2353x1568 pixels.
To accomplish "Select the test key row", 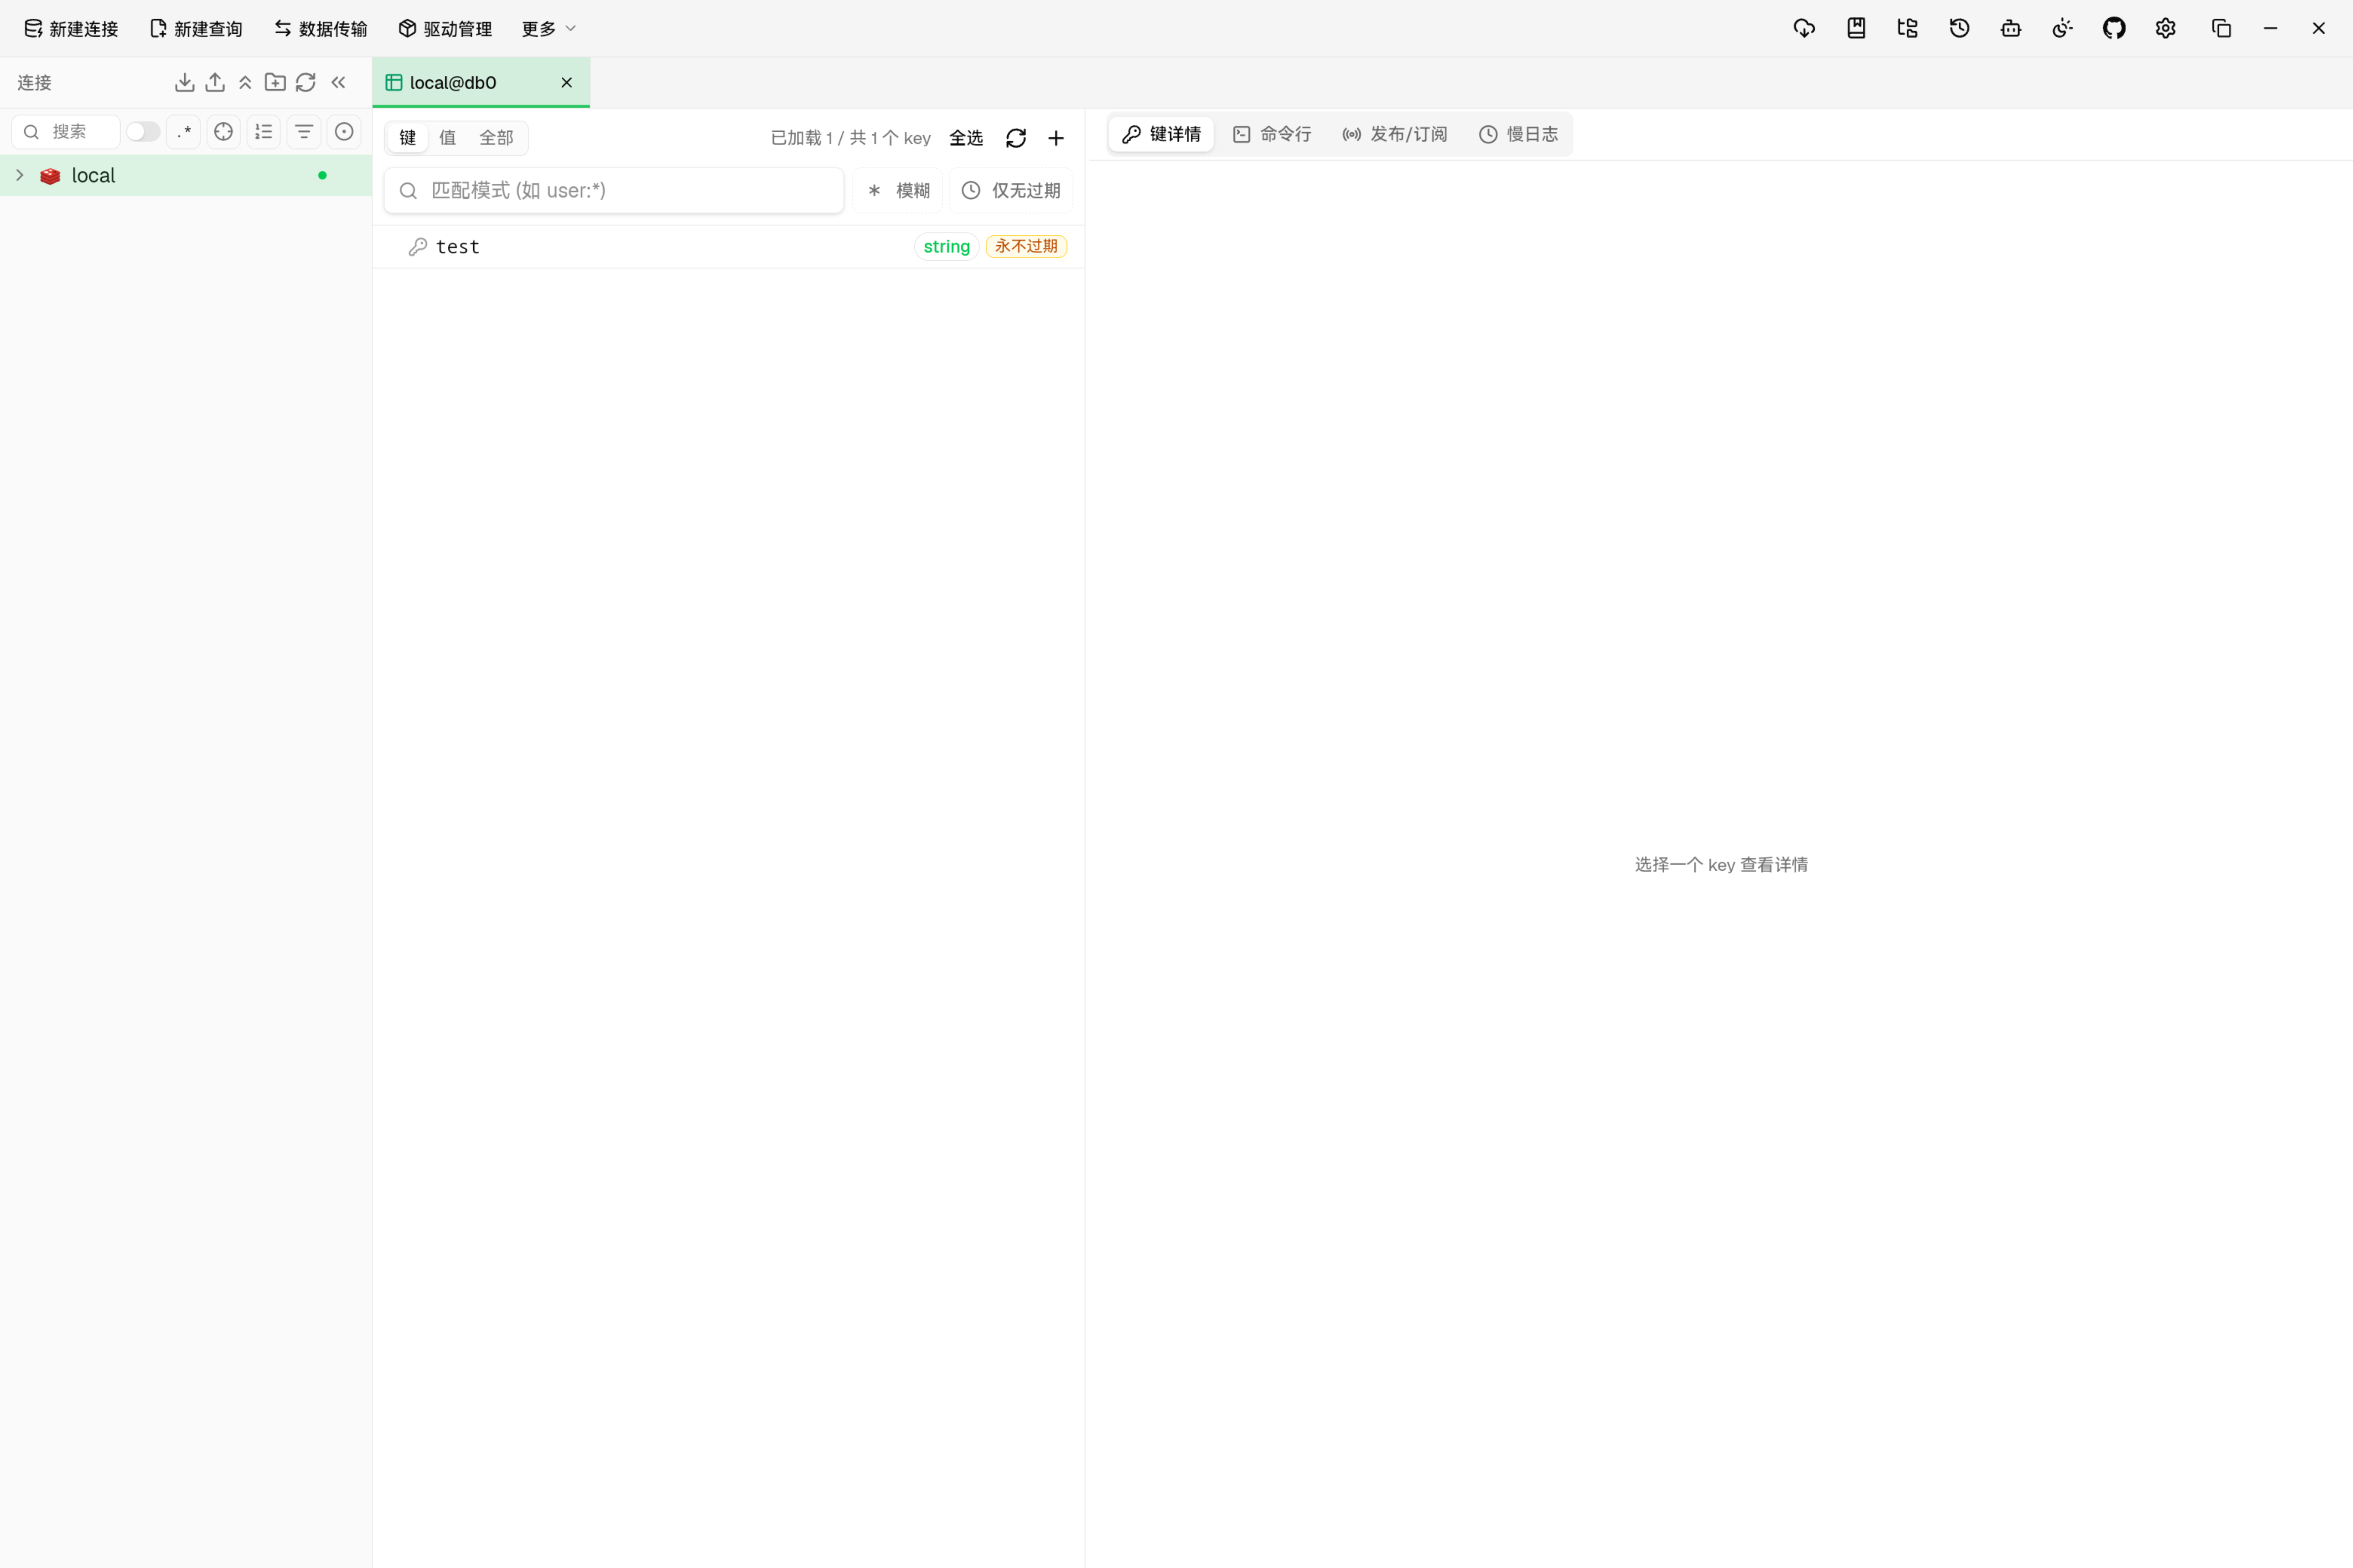I will (728, 246).
